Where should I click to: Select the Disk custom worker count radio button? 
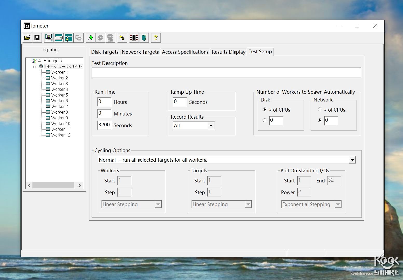coord(264,120)
